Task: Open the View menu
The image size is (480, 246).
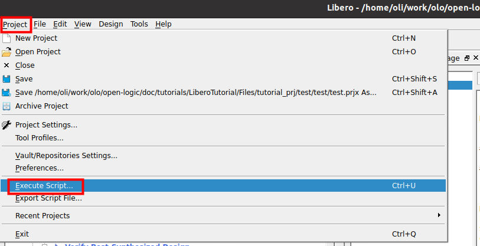Action: coord(83,24)
